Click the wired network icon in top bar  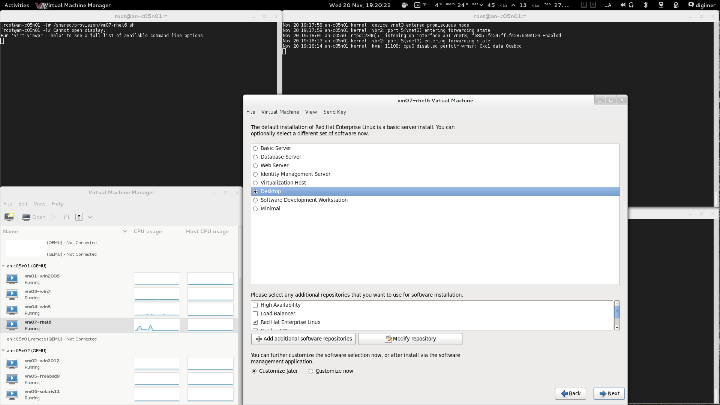(661, 5)
